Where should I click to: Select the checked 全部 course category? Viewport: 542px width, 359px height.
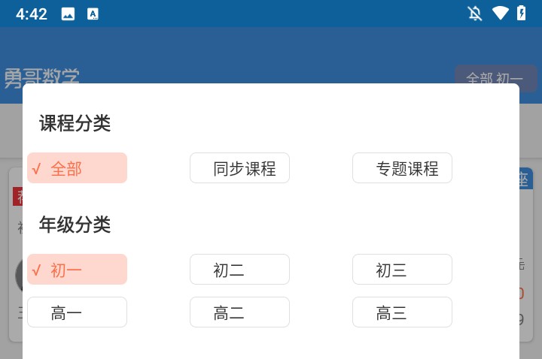(77, 168)
